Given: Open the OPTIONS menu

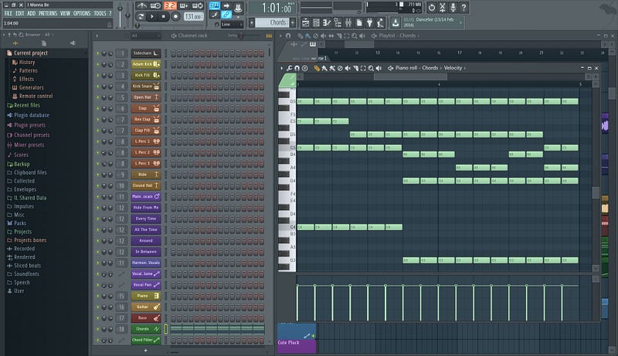Looking at the screenshot, I should [82, 13].
